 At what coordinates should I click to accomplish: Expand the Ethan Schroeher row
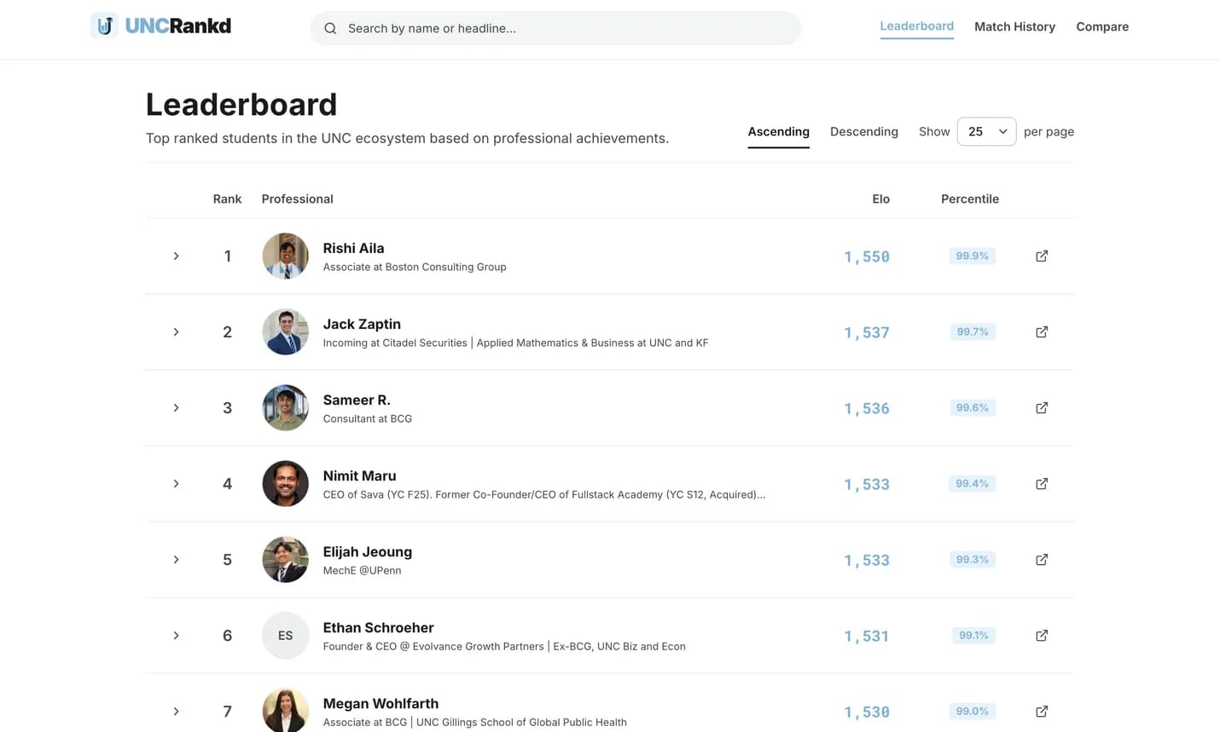(176, 635)
